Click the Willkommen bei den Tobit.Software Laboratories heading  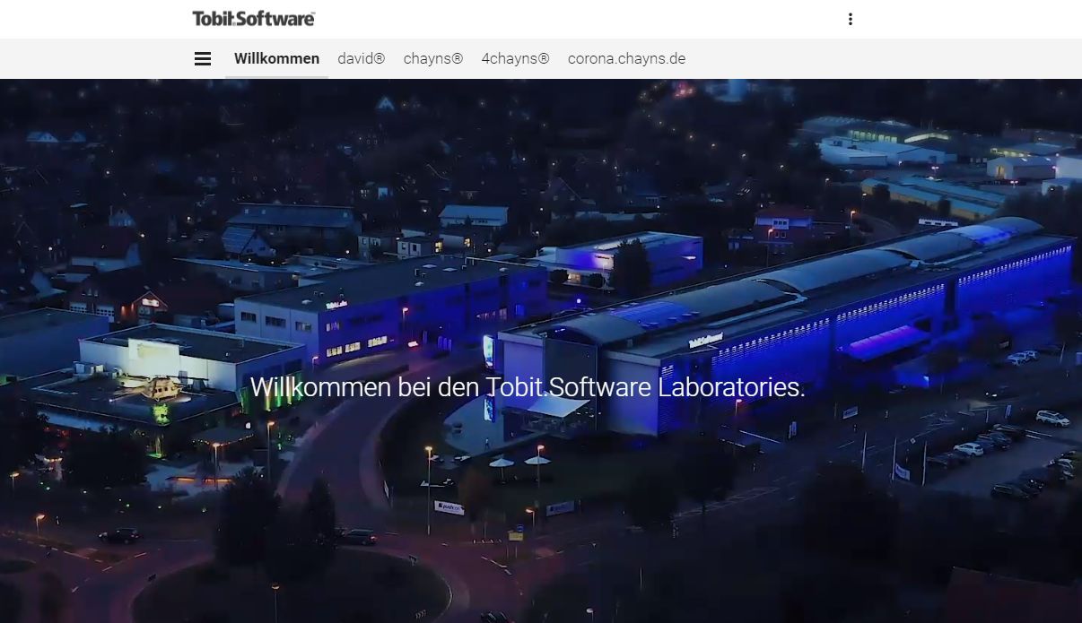tap(528, 387)
